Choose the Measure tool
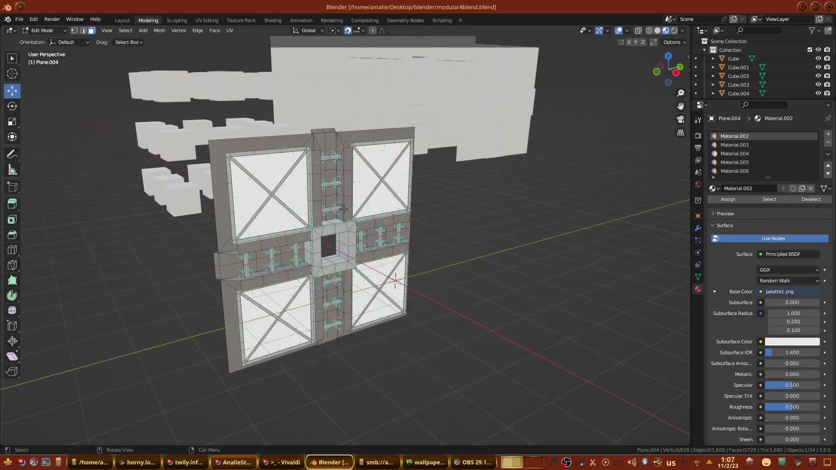Image resolution: width=836 pixels, height=470 pixels. [12, 170]
